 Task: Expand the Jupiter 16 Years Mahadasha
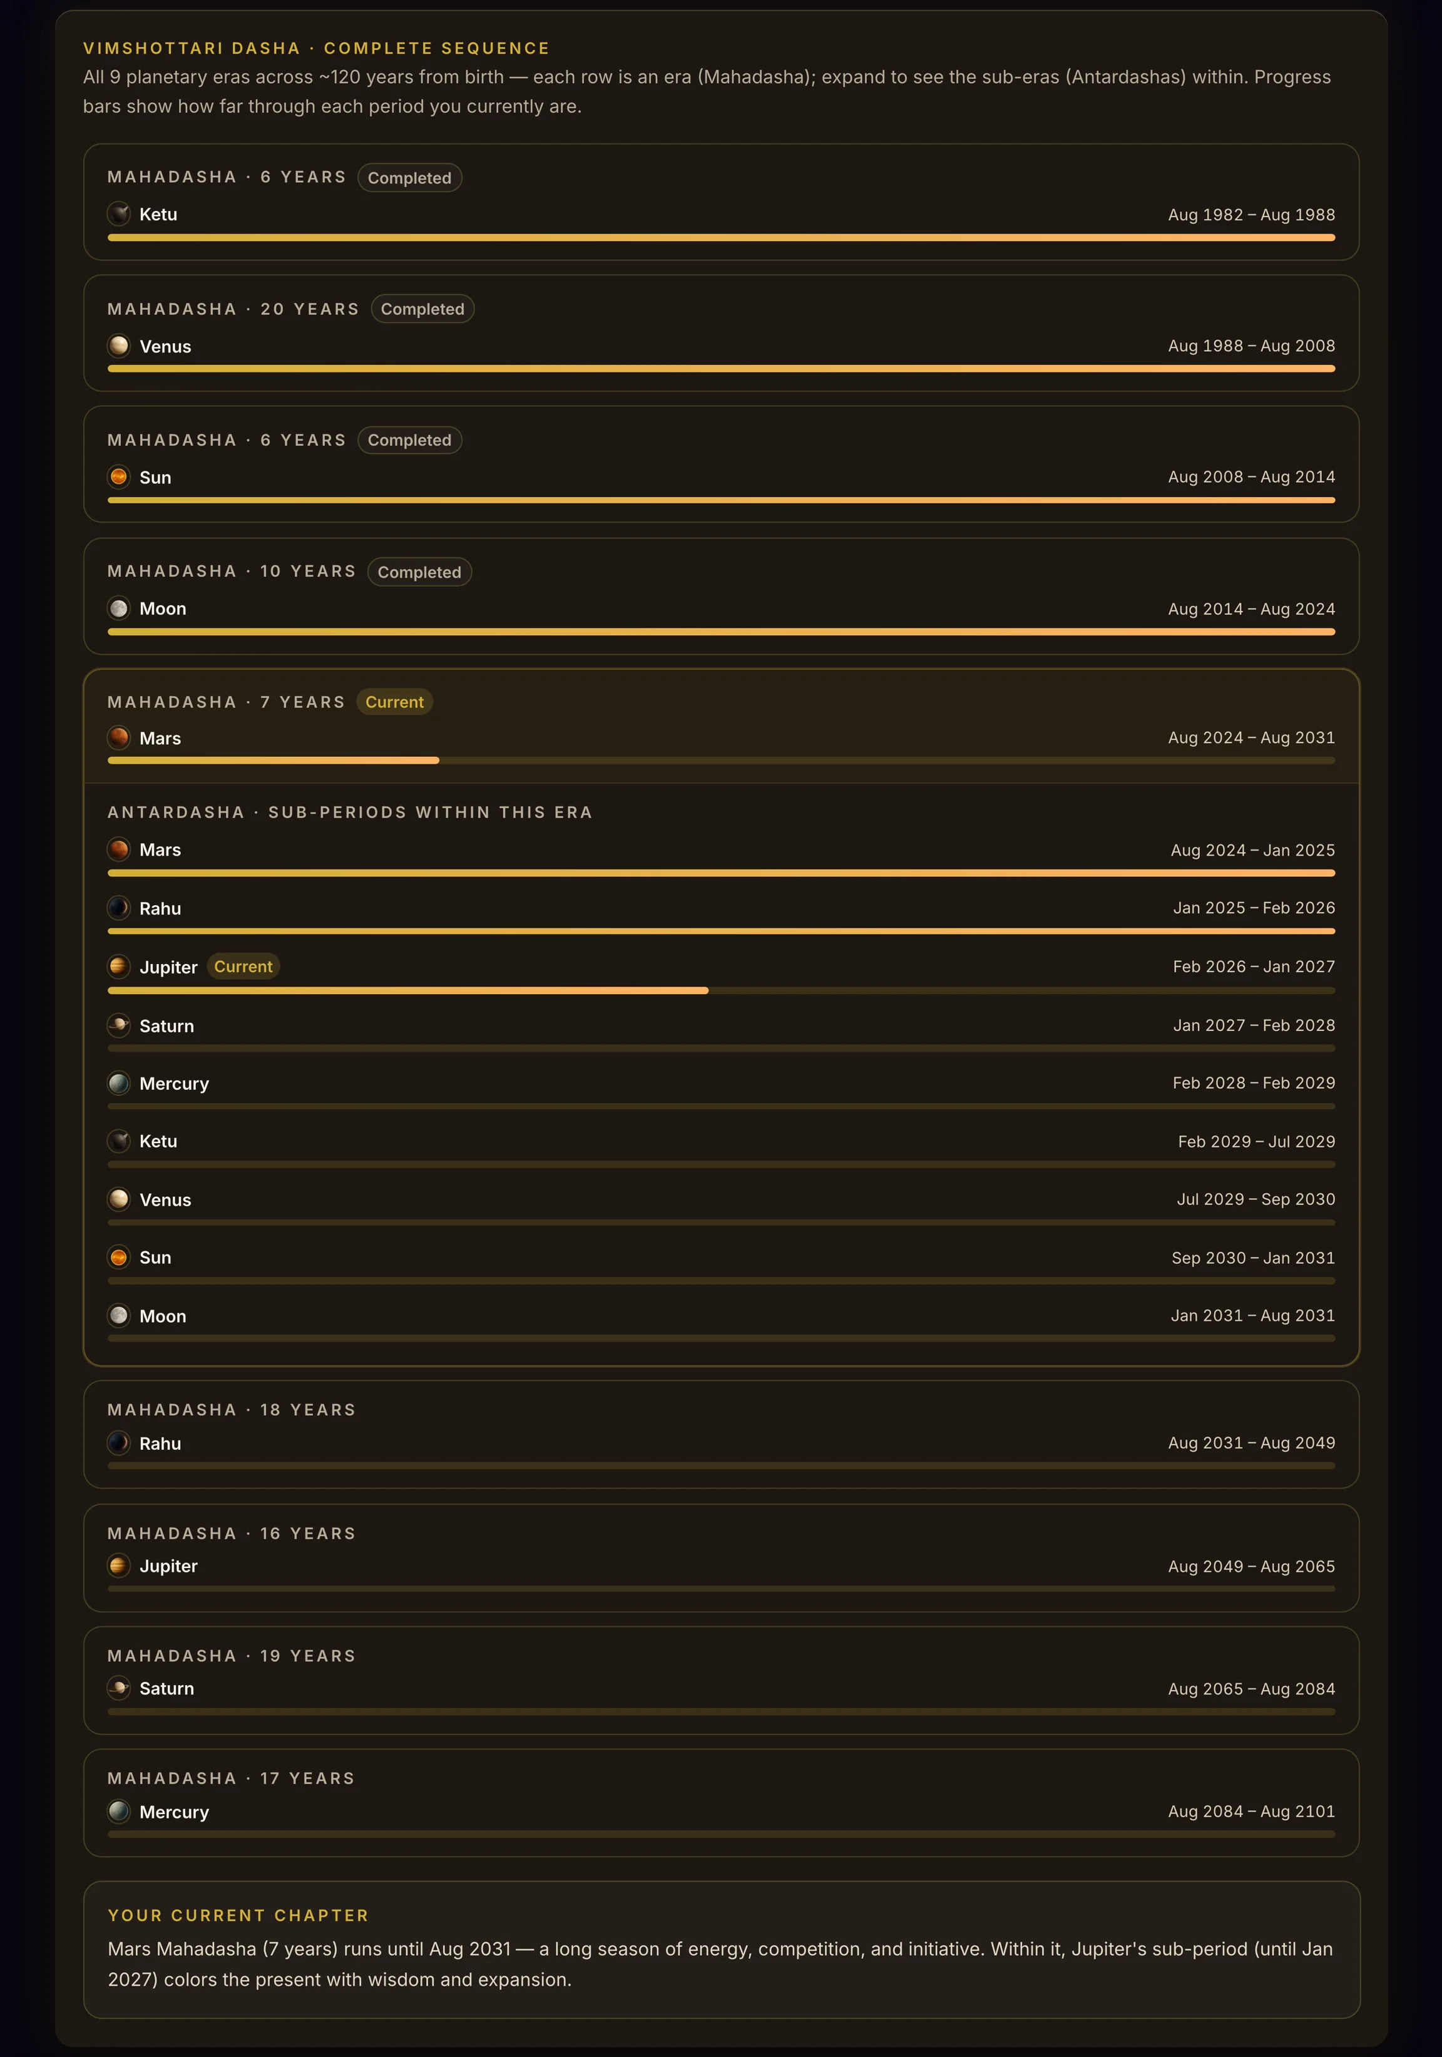[x=721, y=1557]
